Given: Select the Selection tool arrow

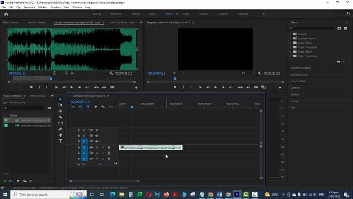Looking at the screenshot, I should coord(60,99).
